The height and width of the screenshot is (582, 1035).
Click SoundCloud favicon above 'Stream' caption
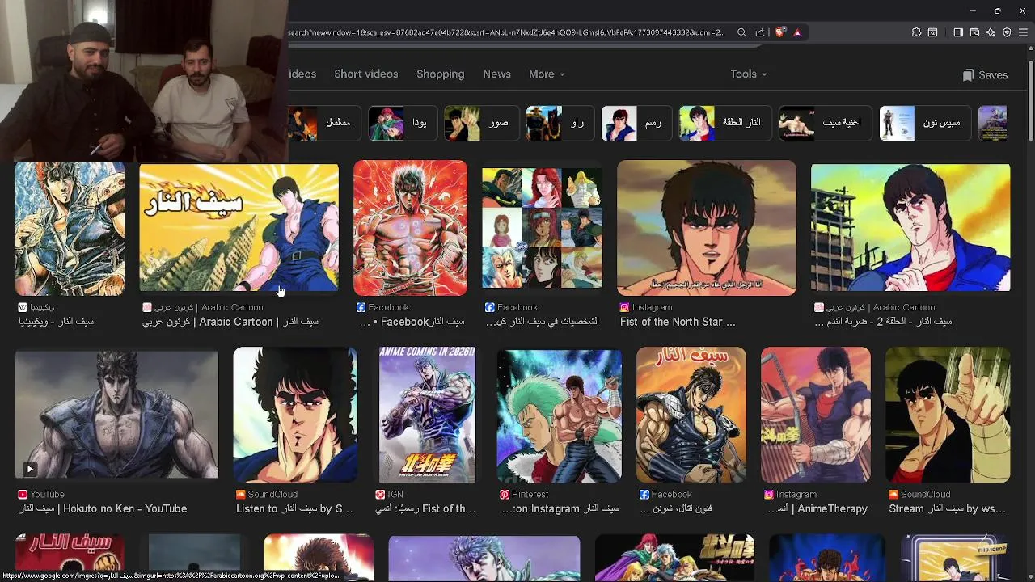point(893,494)
